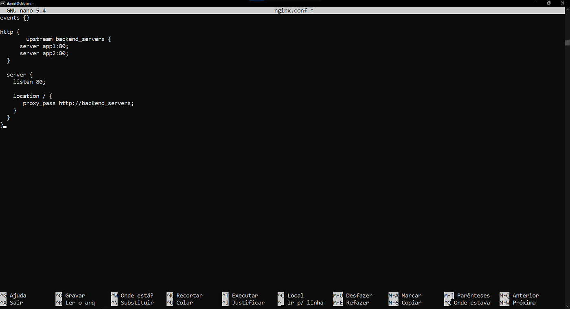The image size is (570, 309).
Task: Click the M-U Desfazer shortcut
Action: tap(353, 296)
